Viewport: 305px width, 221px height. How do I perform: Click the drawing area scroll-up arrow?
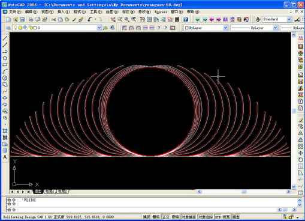point(294,35)
